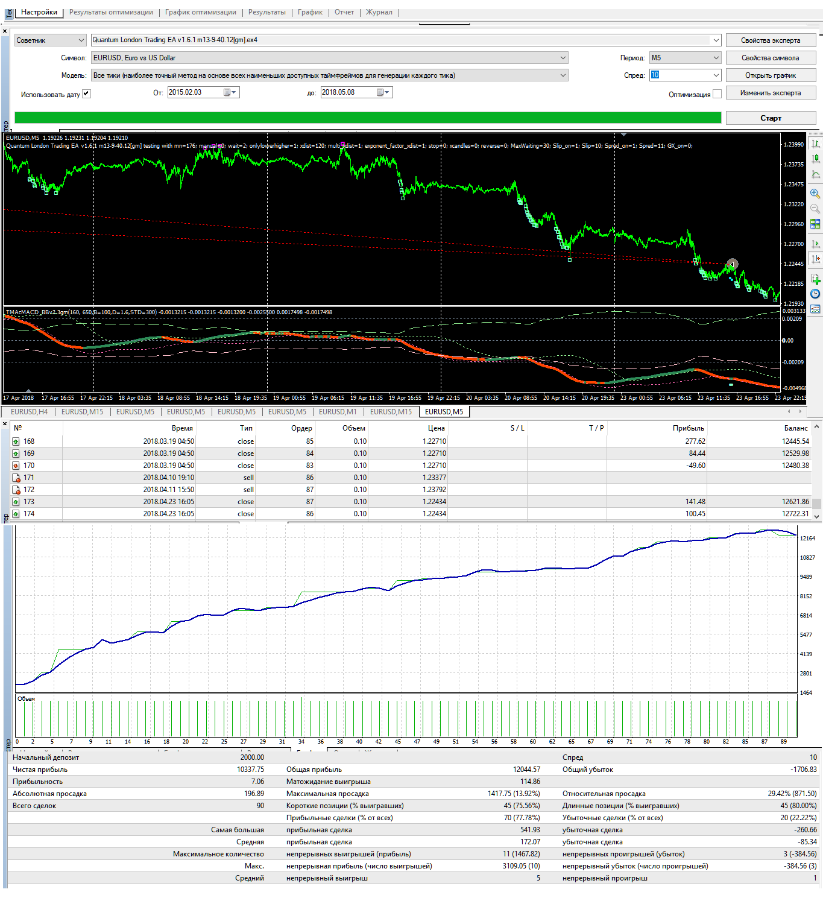This screenshot has height=898, width=823.
Task: Click the Изменить эксперта button
Action: tap(771, 93)
